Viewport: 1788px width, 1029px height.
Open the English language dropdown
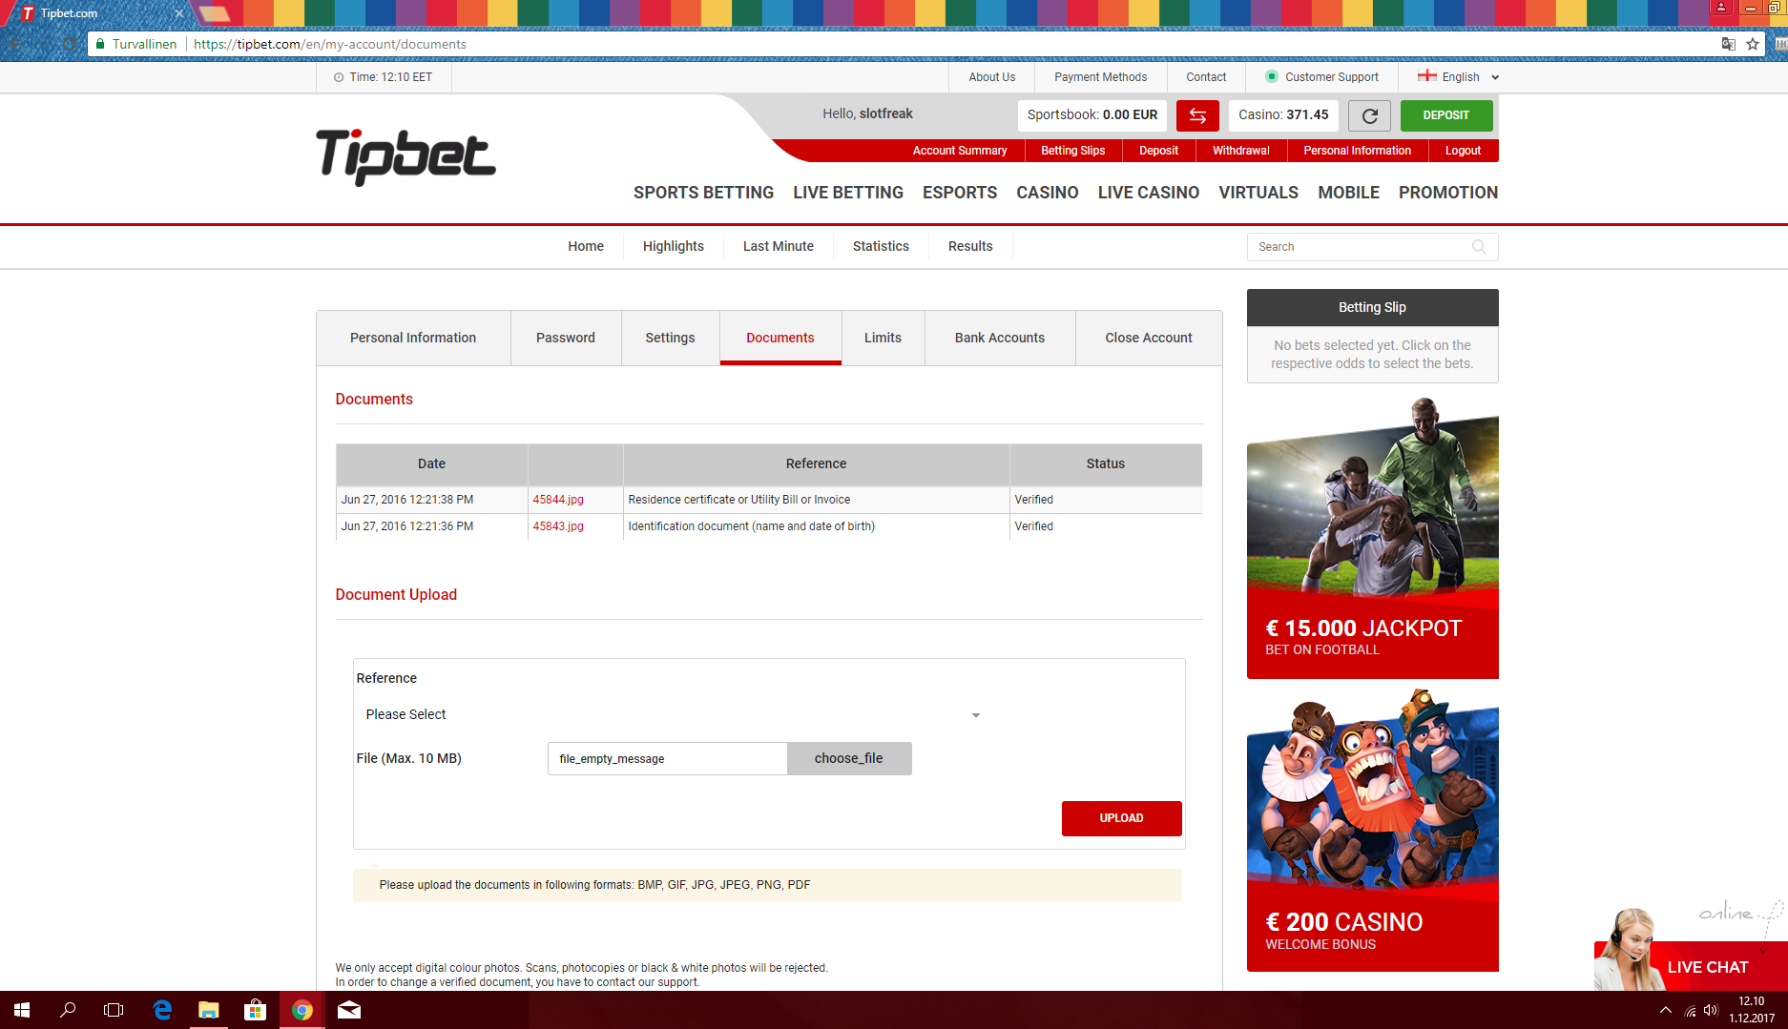pos(1459,77)
